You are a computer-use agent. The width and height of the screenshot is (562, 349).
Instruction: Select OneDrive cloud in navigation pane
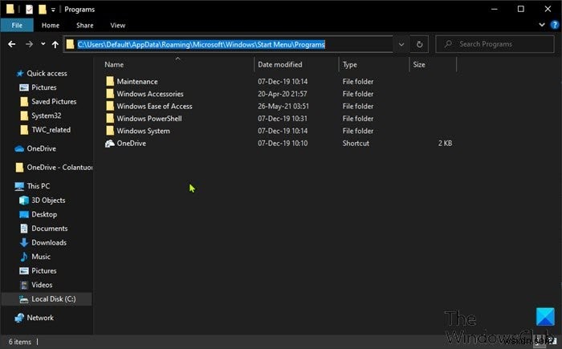tap(41, 148)
